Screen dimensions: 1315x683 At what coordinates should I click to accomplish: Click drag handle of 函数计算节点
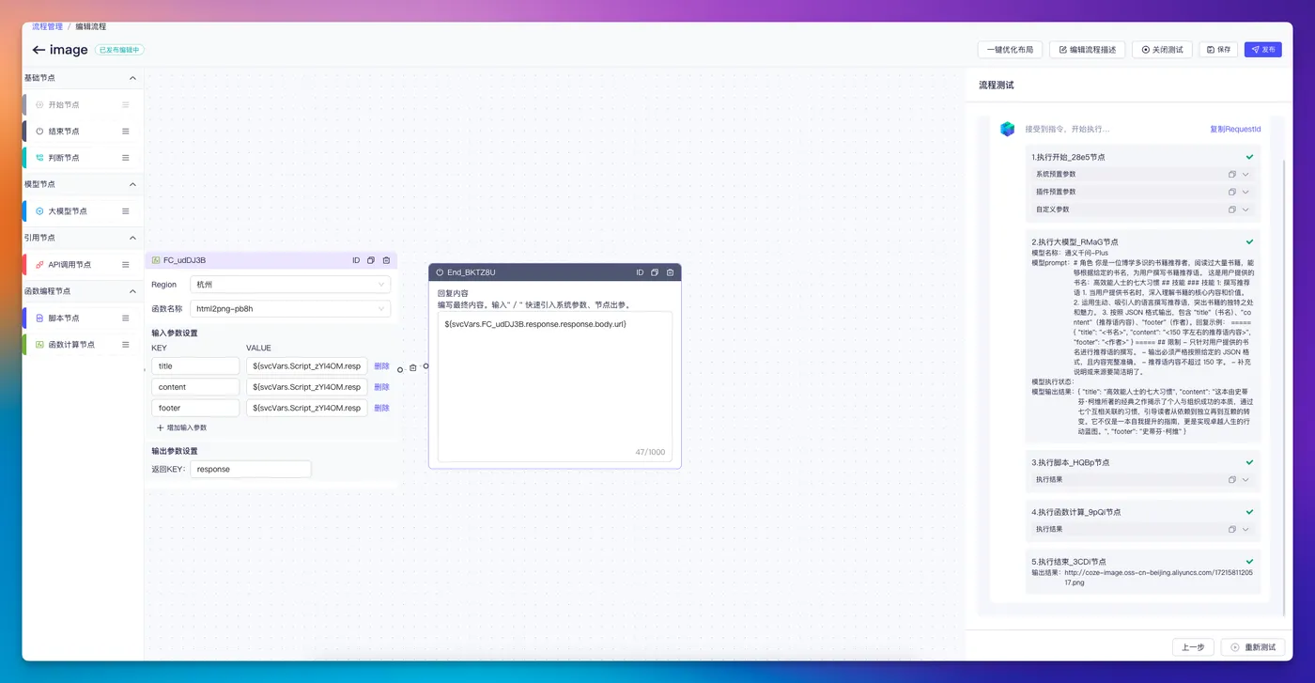[126, 345]
